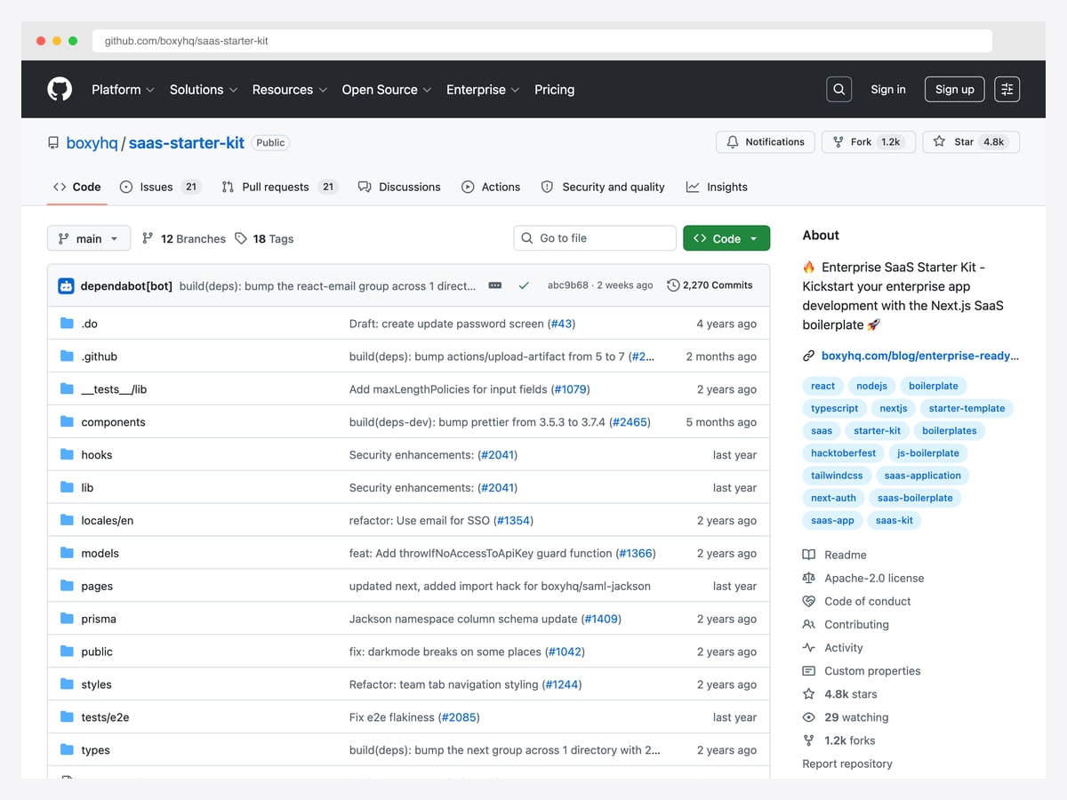Open the green Code dropdown button
1067x800 pixels.
tap(726, 238)
